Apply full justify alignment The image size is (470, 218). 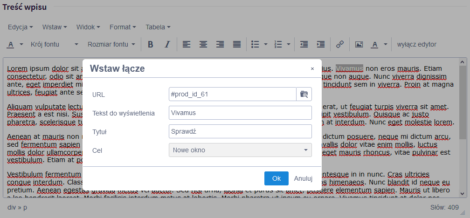coord(237,44)
